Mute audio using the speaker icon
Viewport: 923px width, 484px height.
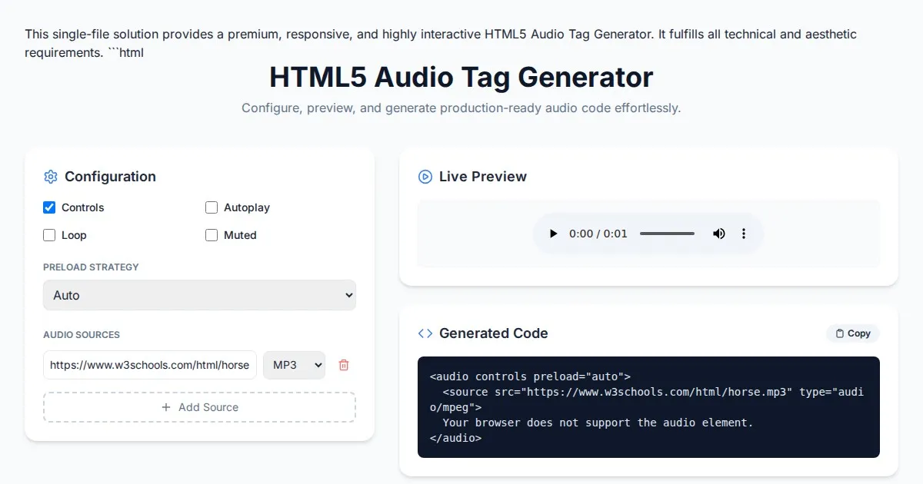tap(719, 234)
